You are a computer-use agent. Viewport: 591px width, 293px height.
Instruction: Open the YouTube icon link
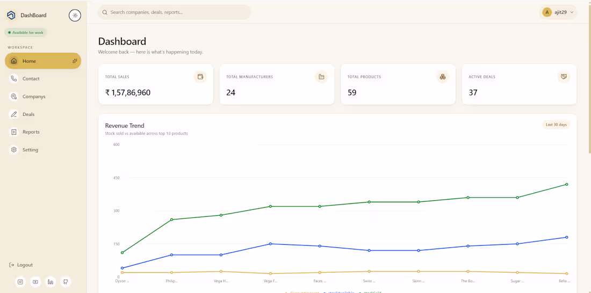[x=35, y=282]
